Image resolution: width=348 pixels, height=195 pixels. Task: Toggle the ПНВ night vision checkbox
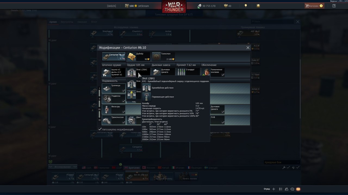click(223, 123)
